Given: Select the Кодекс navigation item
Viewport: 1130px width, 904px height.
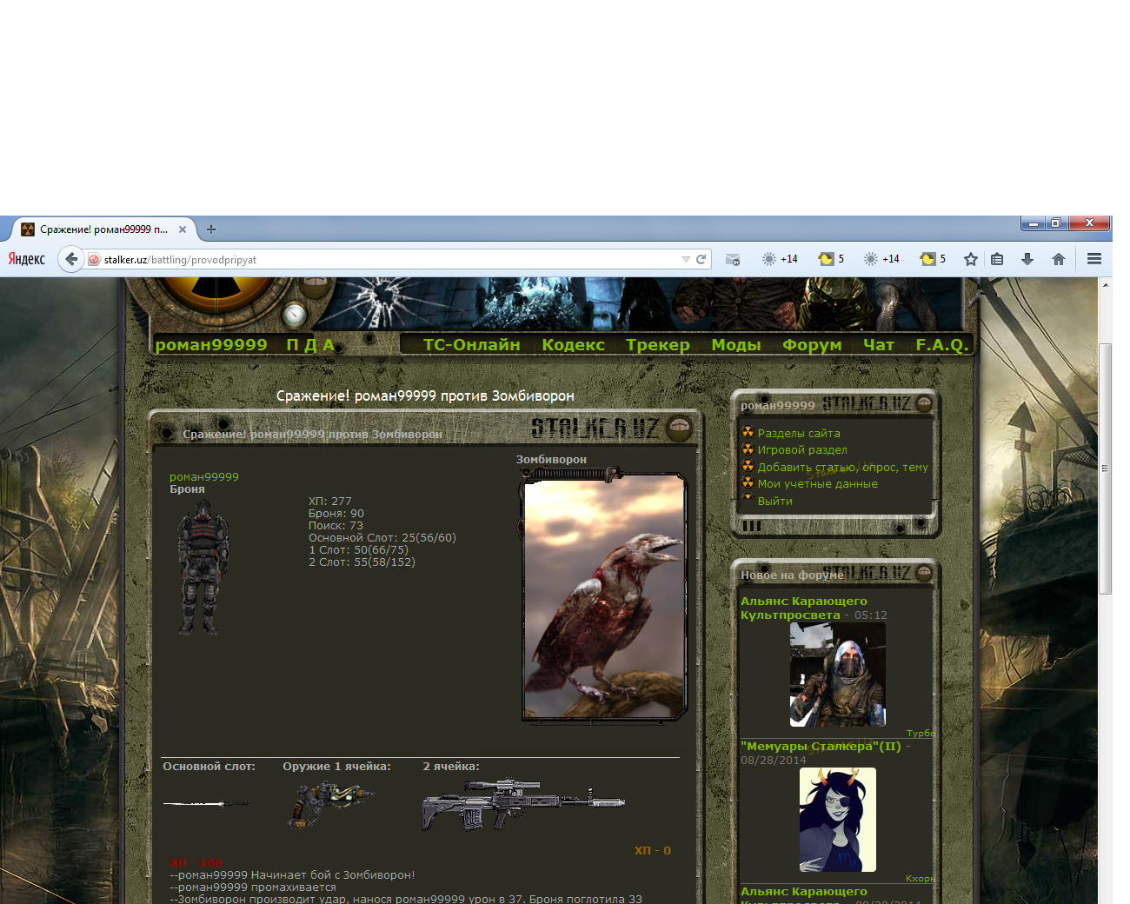Looking at the screenshot, I should (x=573, y=345).
